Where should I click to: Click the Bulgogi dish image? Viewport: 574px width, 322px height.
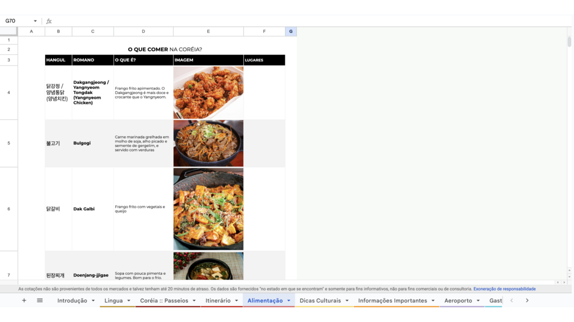click(x=208, y=143)
